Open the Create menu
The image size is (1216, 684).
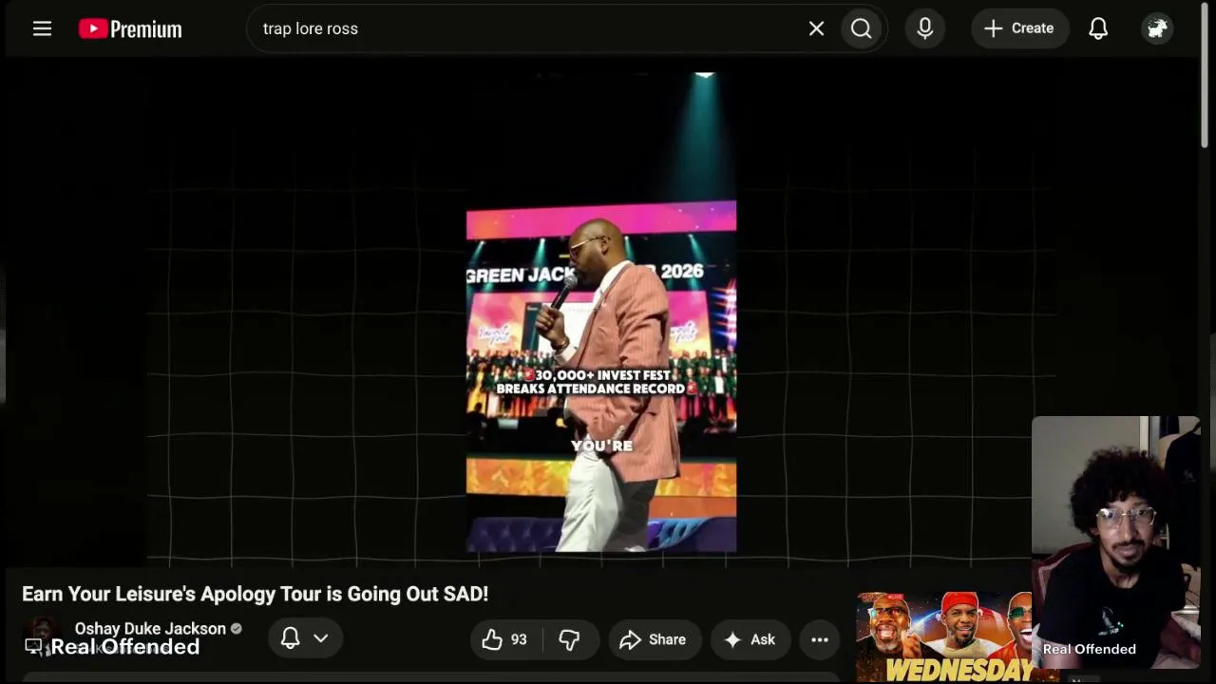1019,28
